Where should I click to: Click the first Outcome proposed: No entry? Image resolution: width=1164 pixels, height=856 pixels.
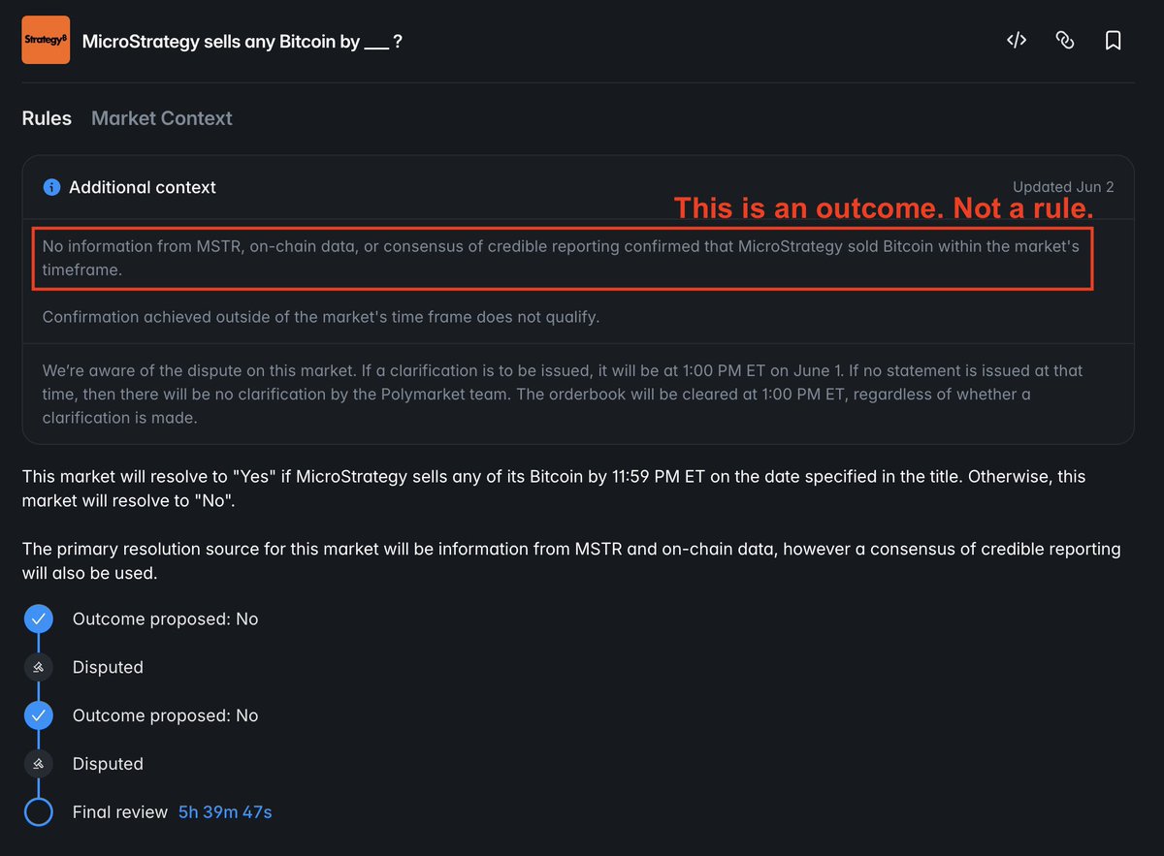coord(166,618)
